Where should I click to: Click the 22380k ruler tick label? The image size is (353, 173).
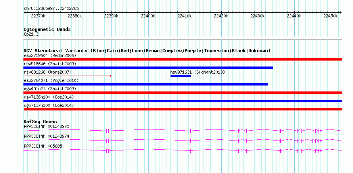(75, 16)
